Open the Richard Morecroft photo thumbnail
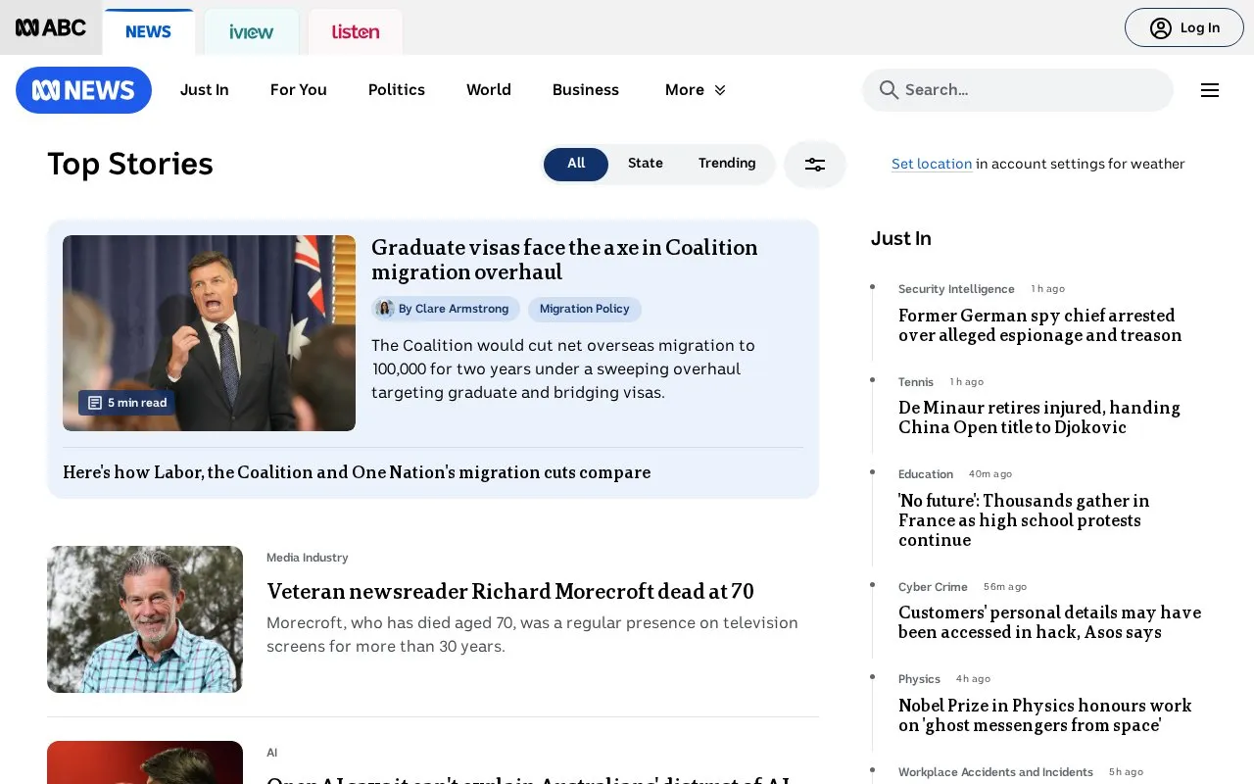This screenshot has height=784, width=1254. click(145, 619)
